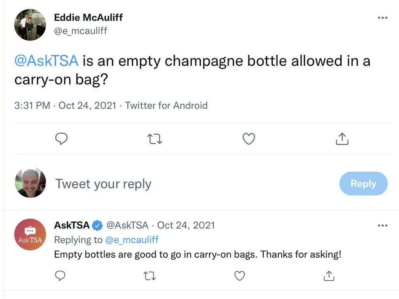Share Eddie McAuliff's tweet using the share icon
Screen dimensions: 399x299
342,139
